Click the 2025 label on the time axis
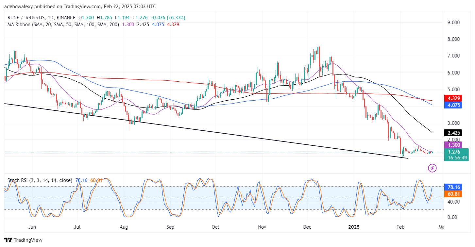This screenshot has width=475, height=247. [354, 227]
